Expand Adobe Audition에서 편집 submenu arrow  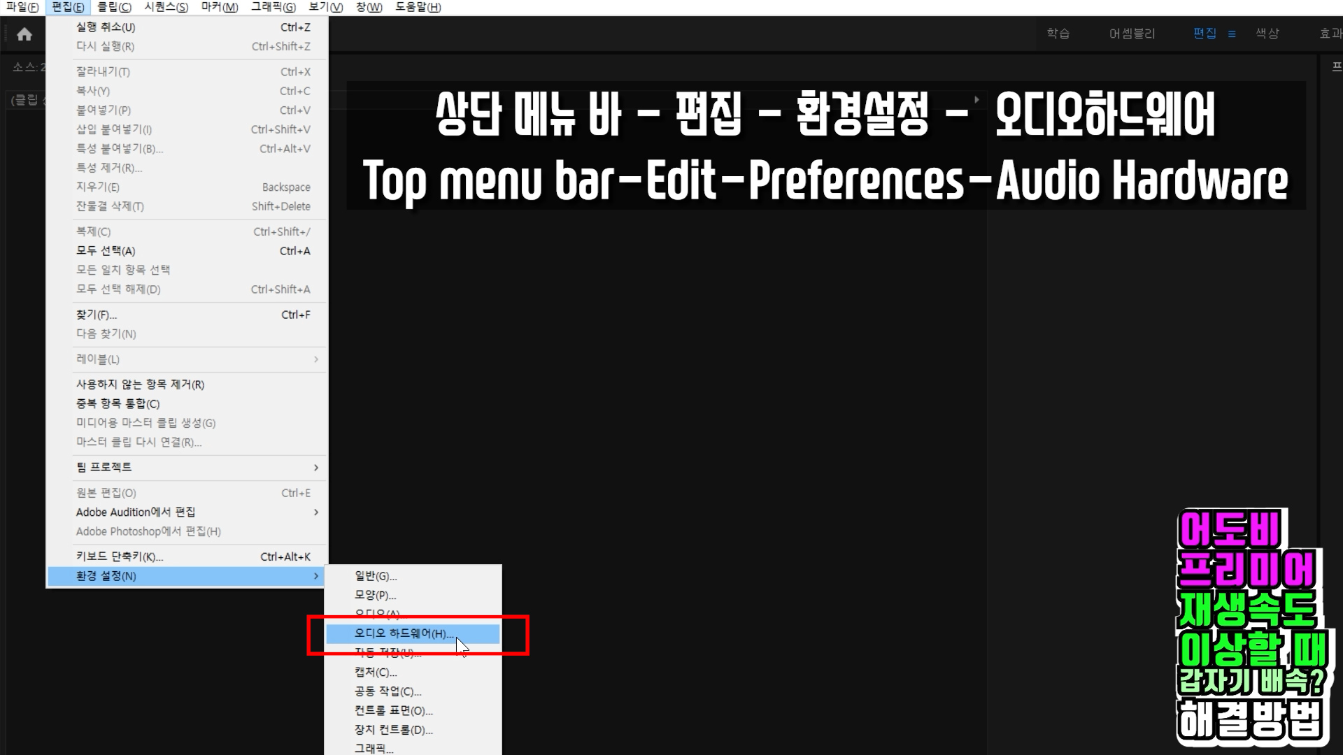click(x=316, y=512)
